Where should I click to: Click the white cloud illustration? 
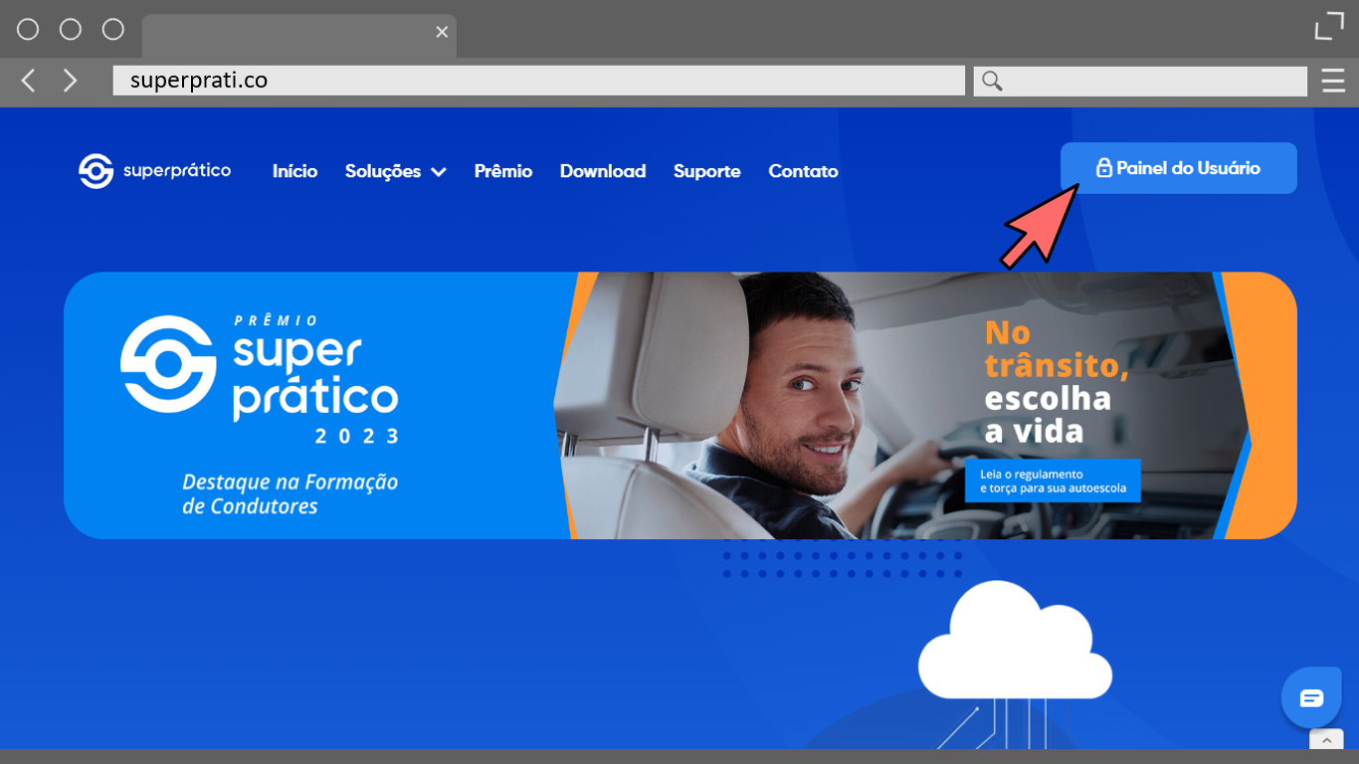click(1013, 642)
